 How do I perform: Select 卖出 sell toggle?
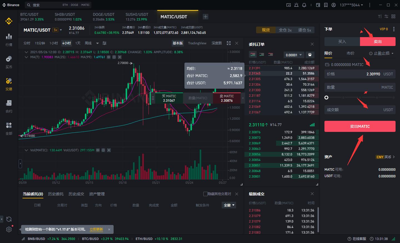pos(378,42)
